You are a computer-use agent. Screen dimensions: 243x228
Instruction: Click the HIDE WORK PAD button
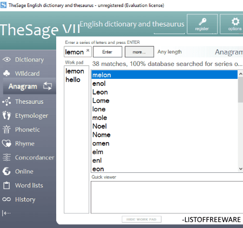(141, 219)
